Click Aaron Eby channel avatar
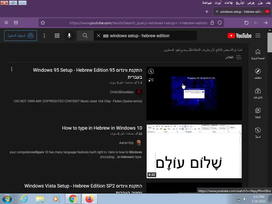Image resolution: width=272 pixels, height=204 pixels. point(139,143)
